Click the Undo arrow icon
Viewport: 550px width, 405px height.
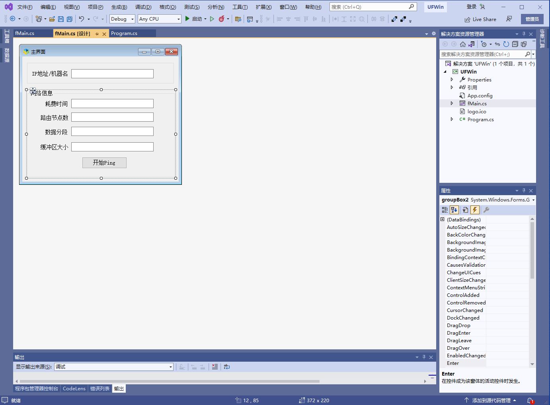82,19
